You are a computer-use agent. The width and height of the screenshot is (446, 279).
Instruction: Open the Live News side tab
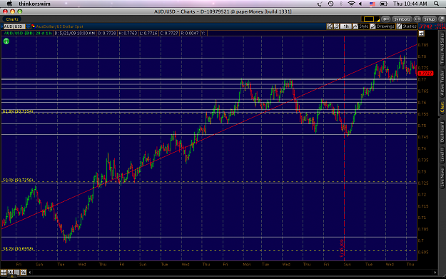pos(442,177)
